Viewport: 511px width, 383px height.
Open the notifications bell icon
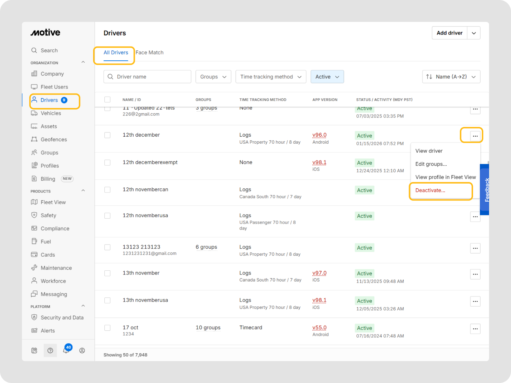(x=66, y=350)
